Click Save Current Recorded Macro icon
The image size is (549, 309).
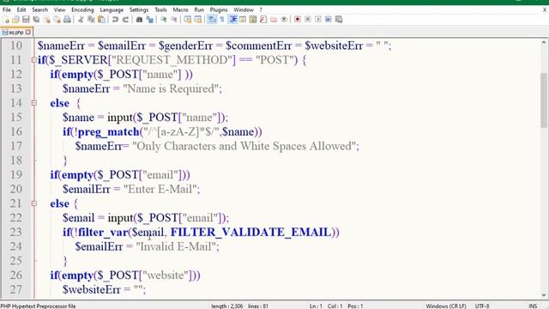point(339,20)
